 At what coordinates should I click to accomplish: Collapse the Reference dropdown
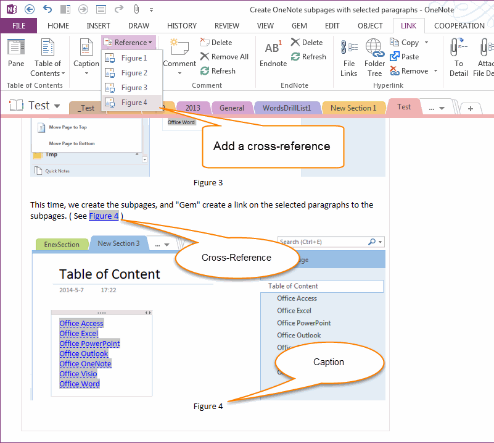coord(128,42)
